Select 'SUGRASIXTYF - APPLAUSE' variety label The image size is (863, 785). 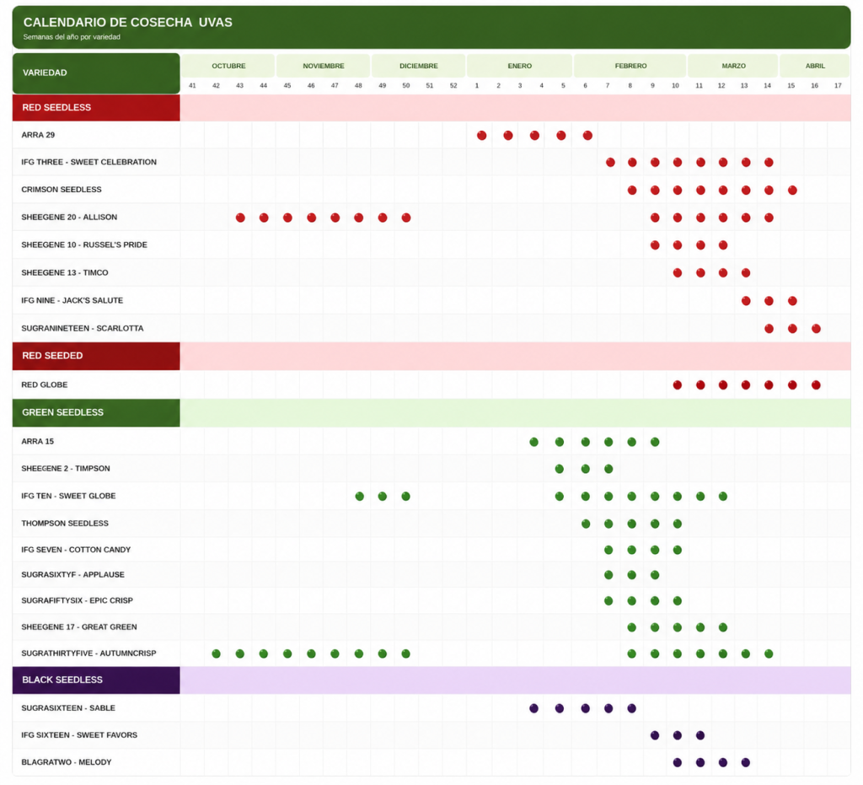pos(72,574)
